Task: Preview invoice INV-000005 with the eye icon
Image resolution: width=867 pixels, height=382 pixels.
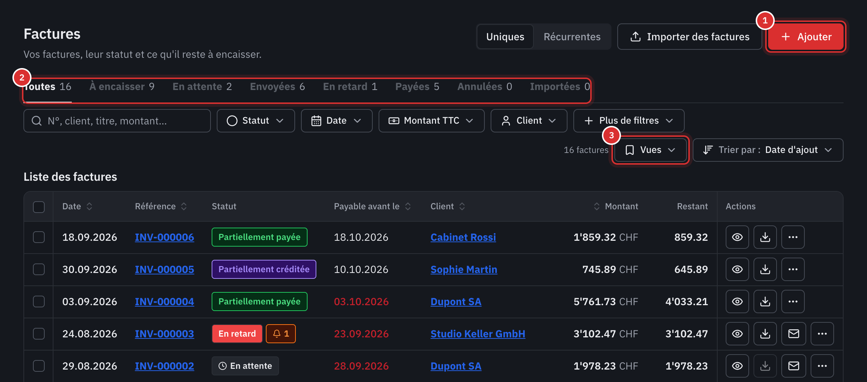Action: click(x=737, y=269)
